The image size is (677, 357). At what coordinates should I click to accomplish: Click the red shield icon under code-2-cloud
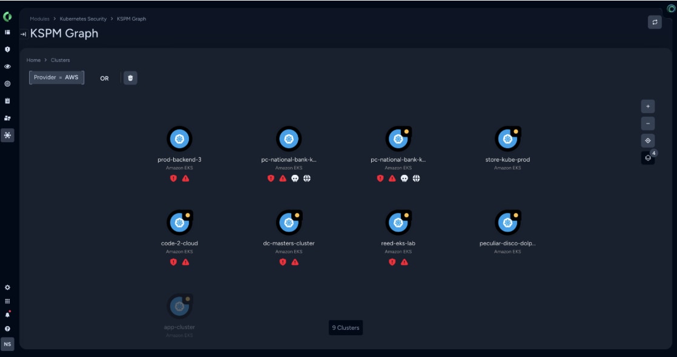pyautogui.click(x=174, y=262)
